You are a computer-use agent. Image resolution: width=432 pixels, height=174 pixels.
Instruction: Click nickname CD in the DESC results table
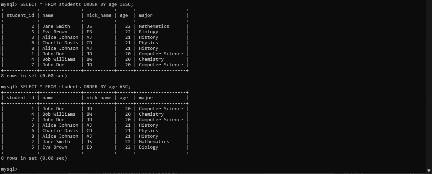(x=89, y=43)
